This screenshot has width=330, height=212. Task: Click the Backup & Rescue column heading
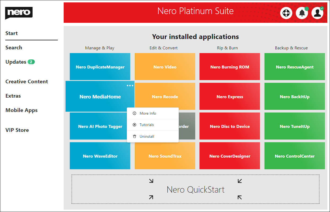291,48
